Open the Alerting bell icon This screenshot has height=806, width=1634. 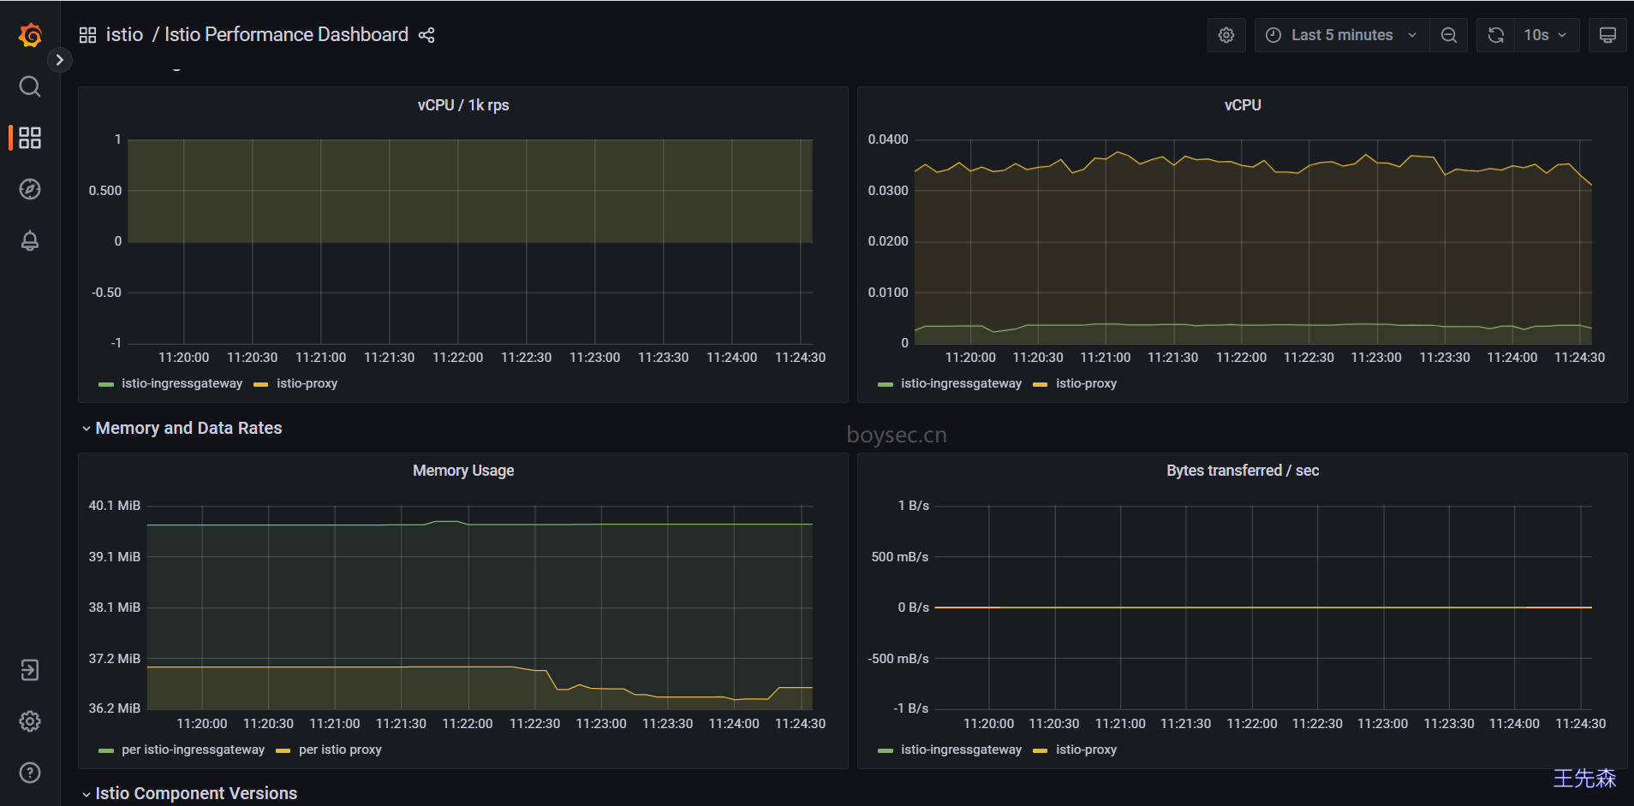[x=30, y=240]
